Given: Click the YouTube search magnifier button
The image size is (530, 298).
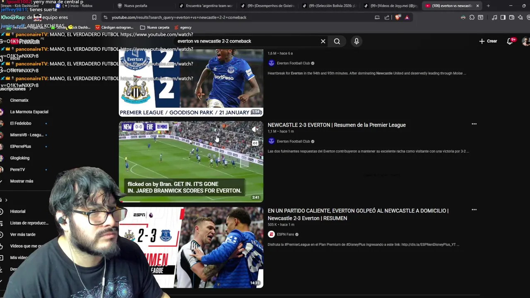Looking at the screenshot, I should click(337, 41).
